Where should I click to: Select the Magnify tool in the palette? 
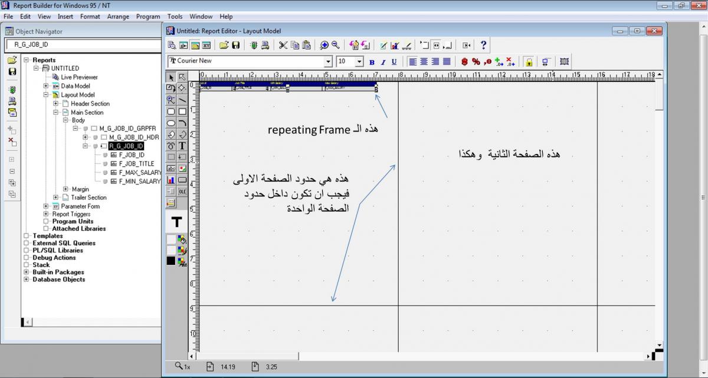171,100
